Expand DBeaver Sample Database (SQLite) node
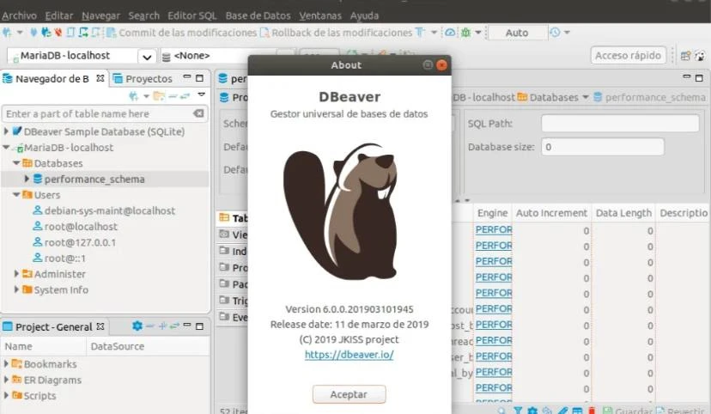 point(6,131)
